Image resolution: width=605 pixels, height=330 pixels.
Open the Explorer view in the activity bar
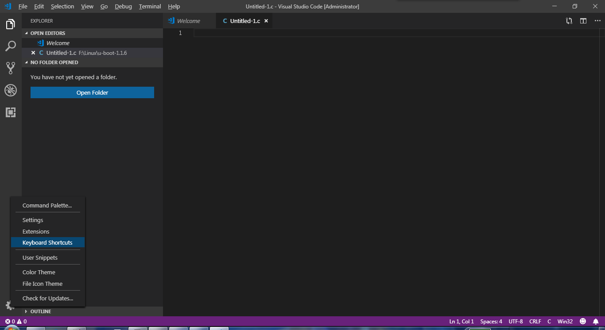coord(11,24)
